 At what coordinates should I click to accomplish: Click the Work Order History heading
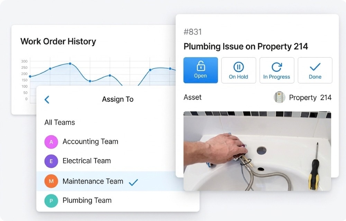click(x=58, y=42)
